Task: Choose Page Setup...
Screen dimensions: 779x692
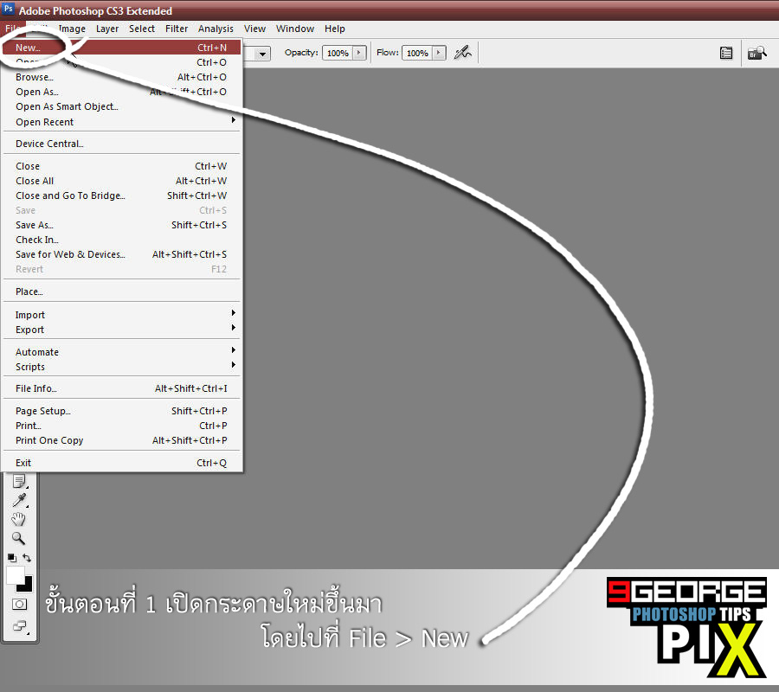Action: [x=122, y=411]
